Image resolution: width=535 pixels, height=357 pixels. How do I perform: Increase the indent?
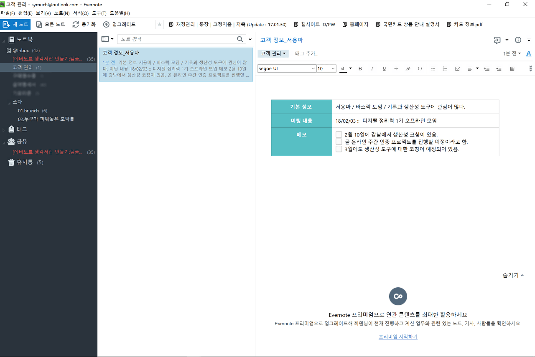coord(499,68)
